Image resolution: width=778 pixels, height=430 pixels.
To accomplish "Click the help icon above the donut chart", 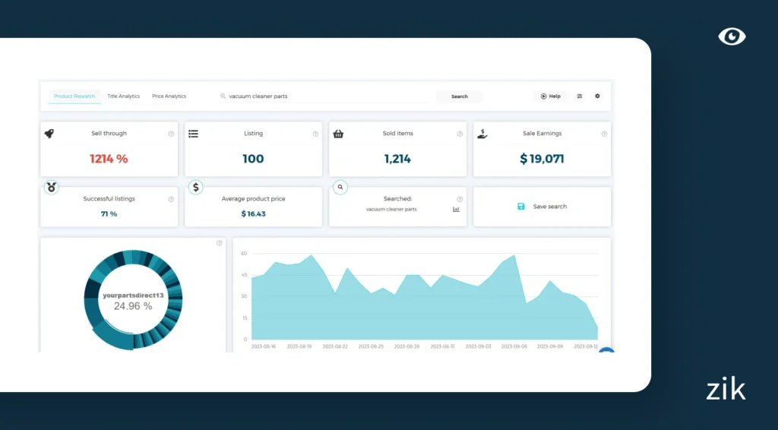I will [220, 243].
